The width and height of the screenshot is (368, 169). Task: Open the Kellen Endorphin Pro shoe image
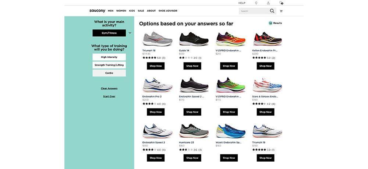click(x=267, y=39)
